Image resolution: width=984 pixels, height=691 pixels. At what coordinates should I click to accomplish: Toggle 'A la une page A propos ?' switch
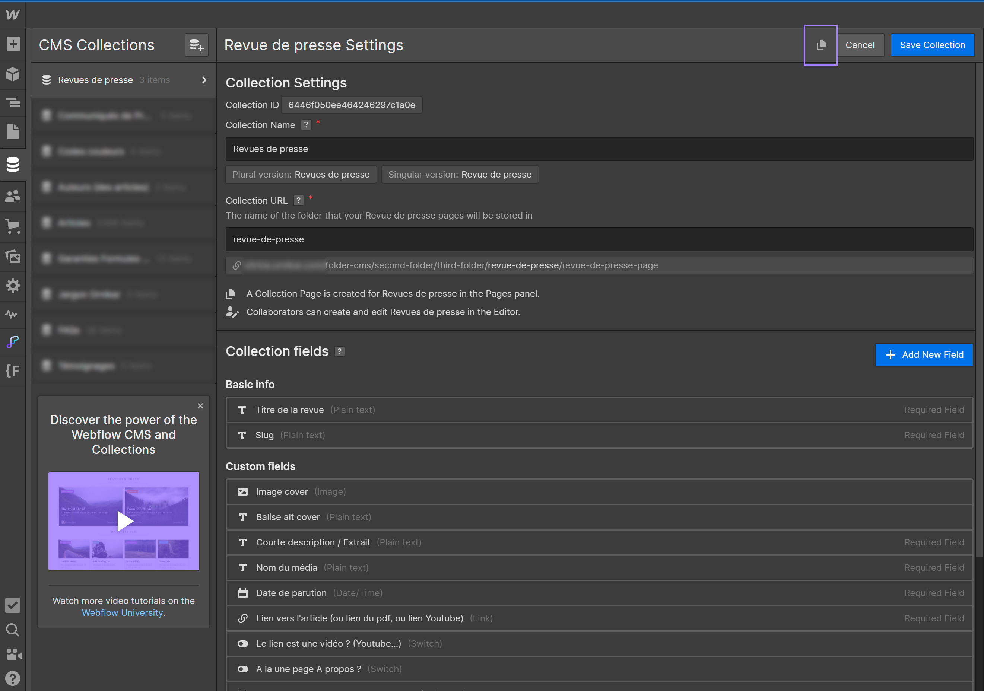(242, 669)
